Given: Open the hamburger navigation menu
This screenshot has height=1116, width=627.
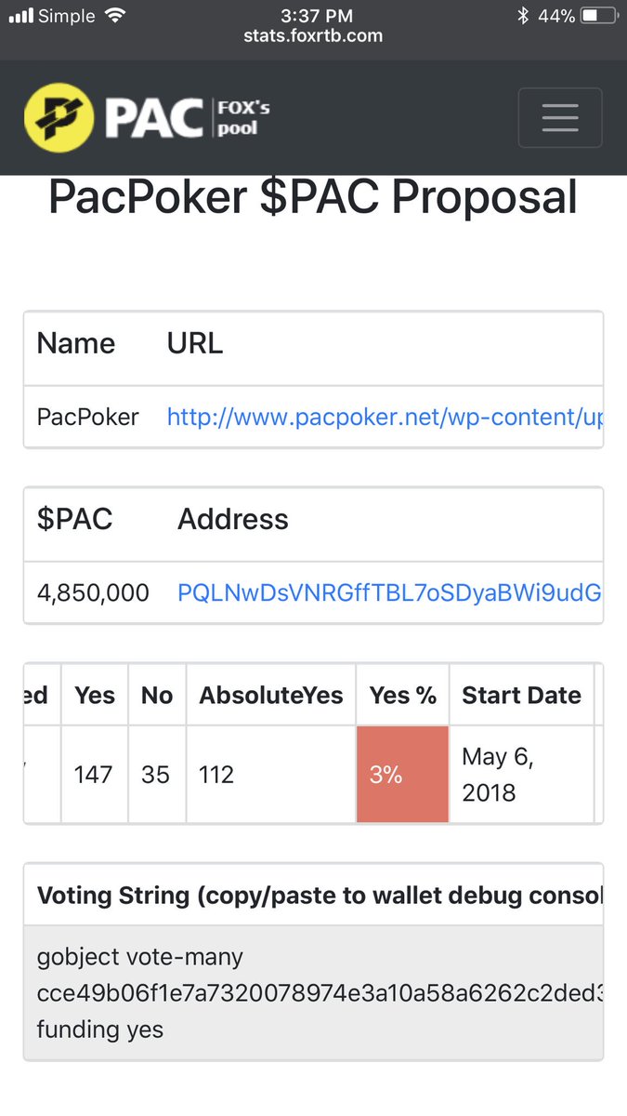Looking at the screenshot, I should click(x=560, y=117).
